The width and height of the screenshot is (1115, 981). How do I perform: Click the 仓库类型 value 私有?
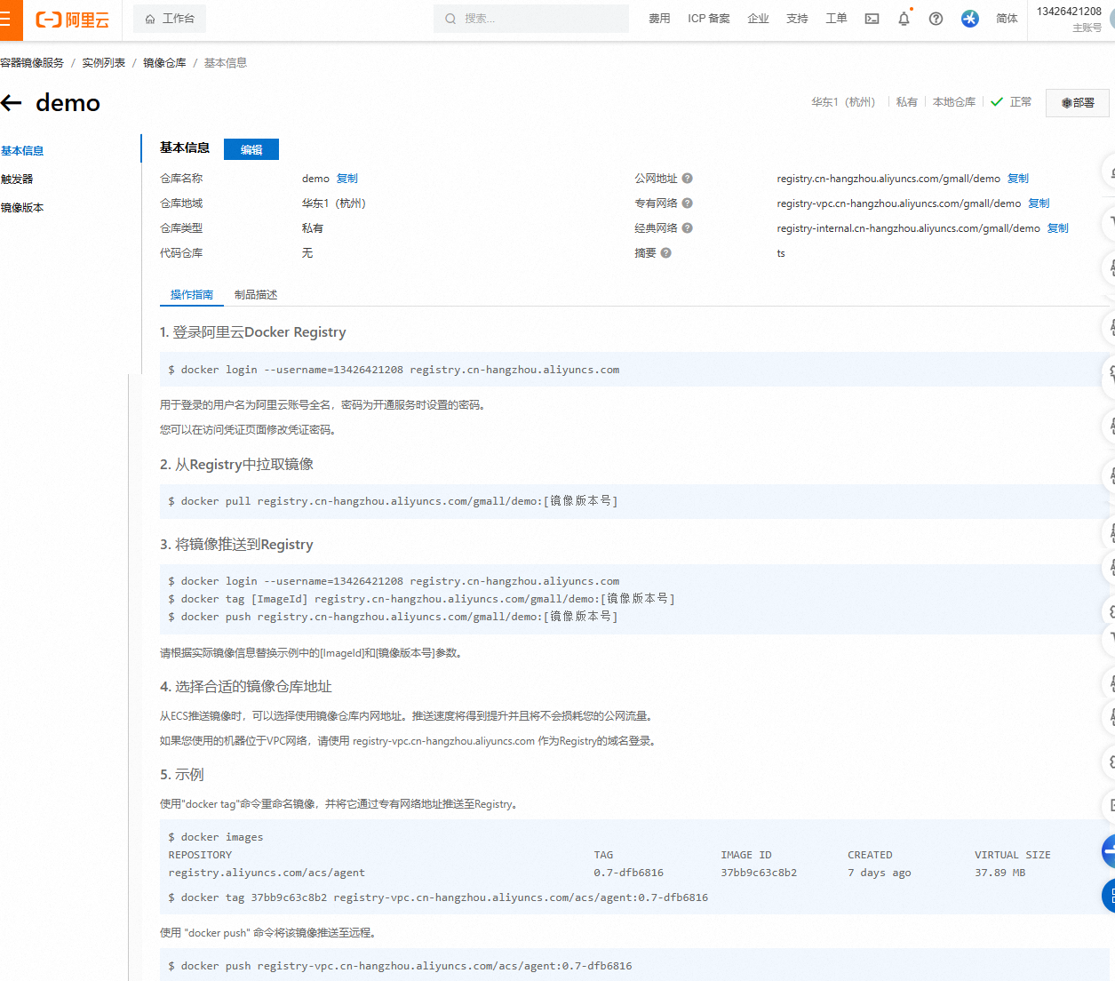click(313, 228)
